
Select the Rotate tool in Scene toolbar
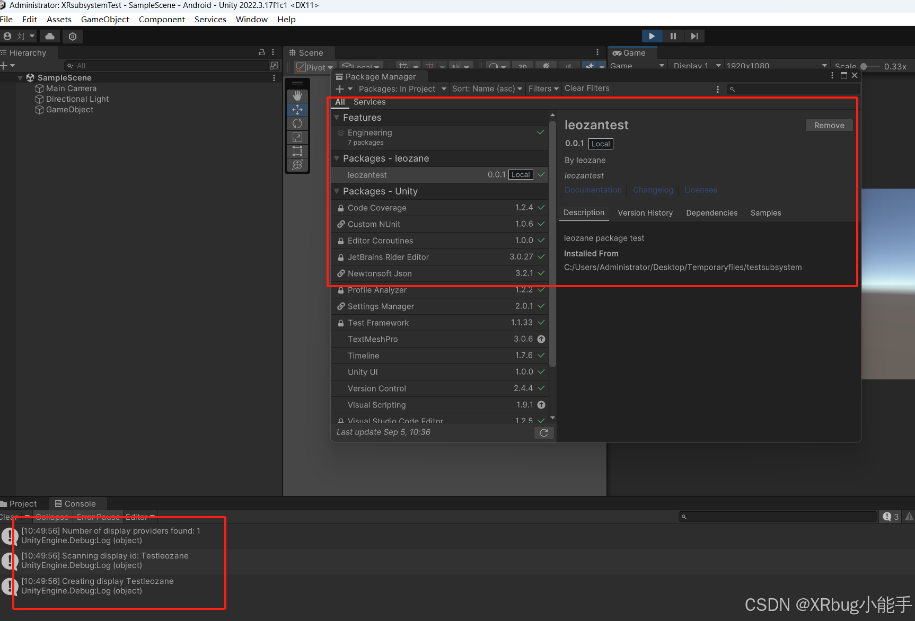(297, 123)
